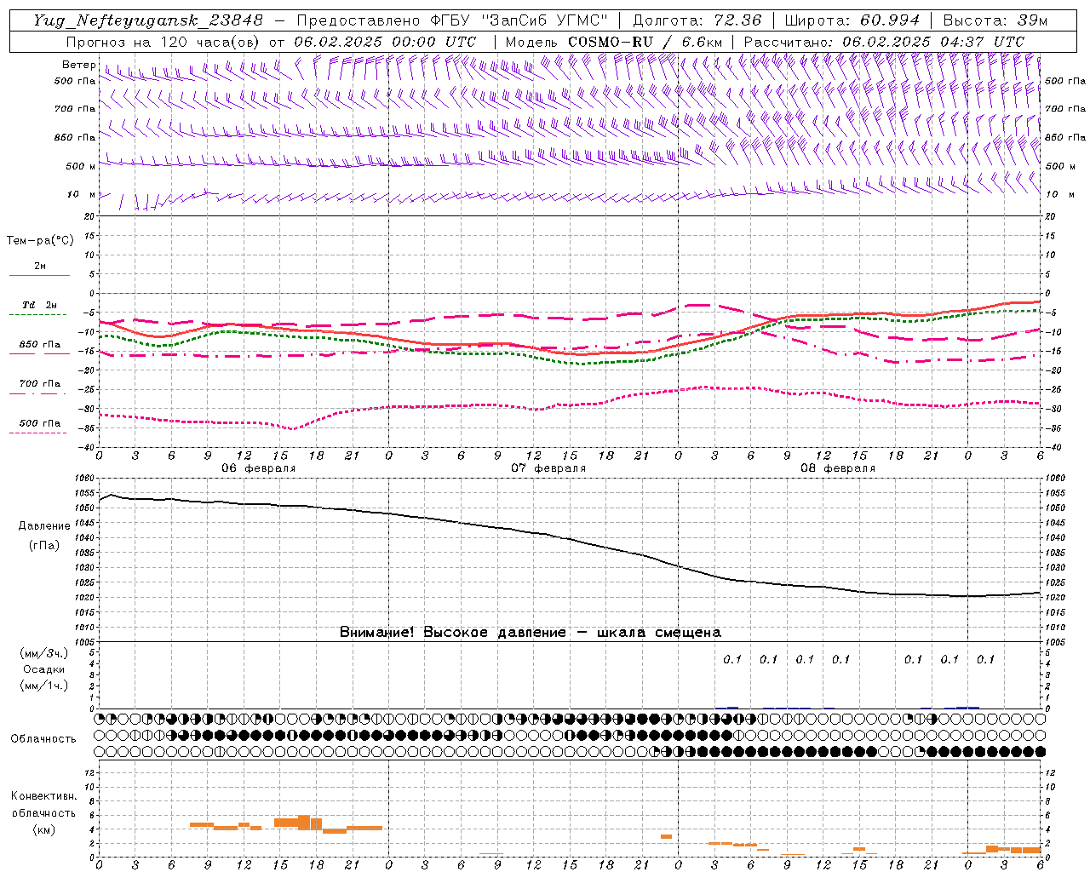The image size is (1090, 872).
Task: Click the Модель COSMO-RU / 6.6км text
Action: tap(613, 42)
